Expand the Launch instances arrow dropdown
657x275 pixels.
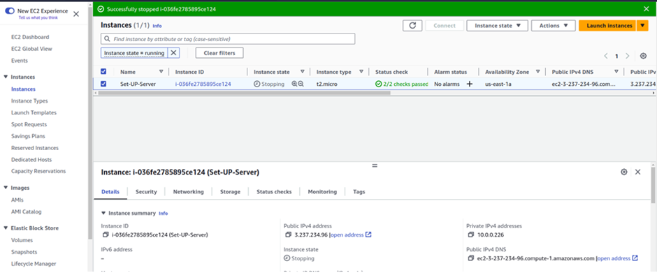pos(642,26)
